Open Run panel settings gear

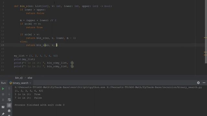[x=198, y=83]
